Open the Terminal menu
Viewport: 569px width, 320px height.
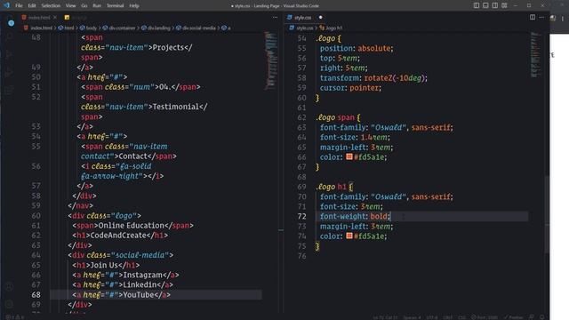coord(115,5)
